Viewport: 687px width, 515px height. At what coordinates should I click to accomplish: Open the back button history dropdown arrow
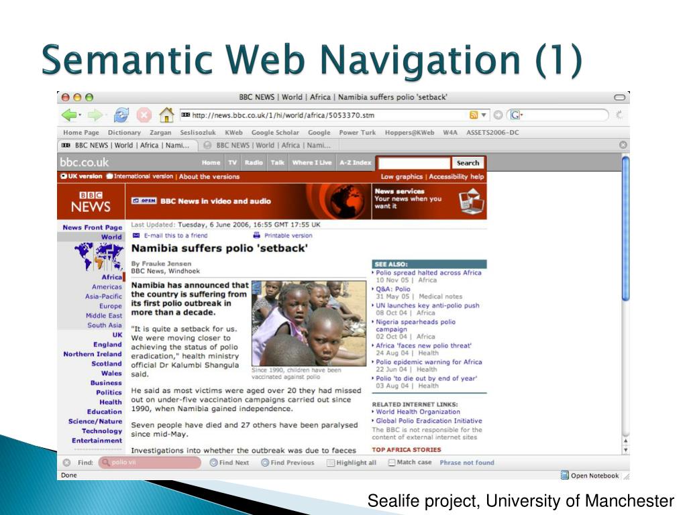pyautogui.click(x=80, y=115)
